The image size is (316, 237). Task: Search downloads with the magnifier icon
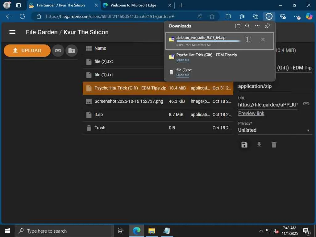pos(247,26)
